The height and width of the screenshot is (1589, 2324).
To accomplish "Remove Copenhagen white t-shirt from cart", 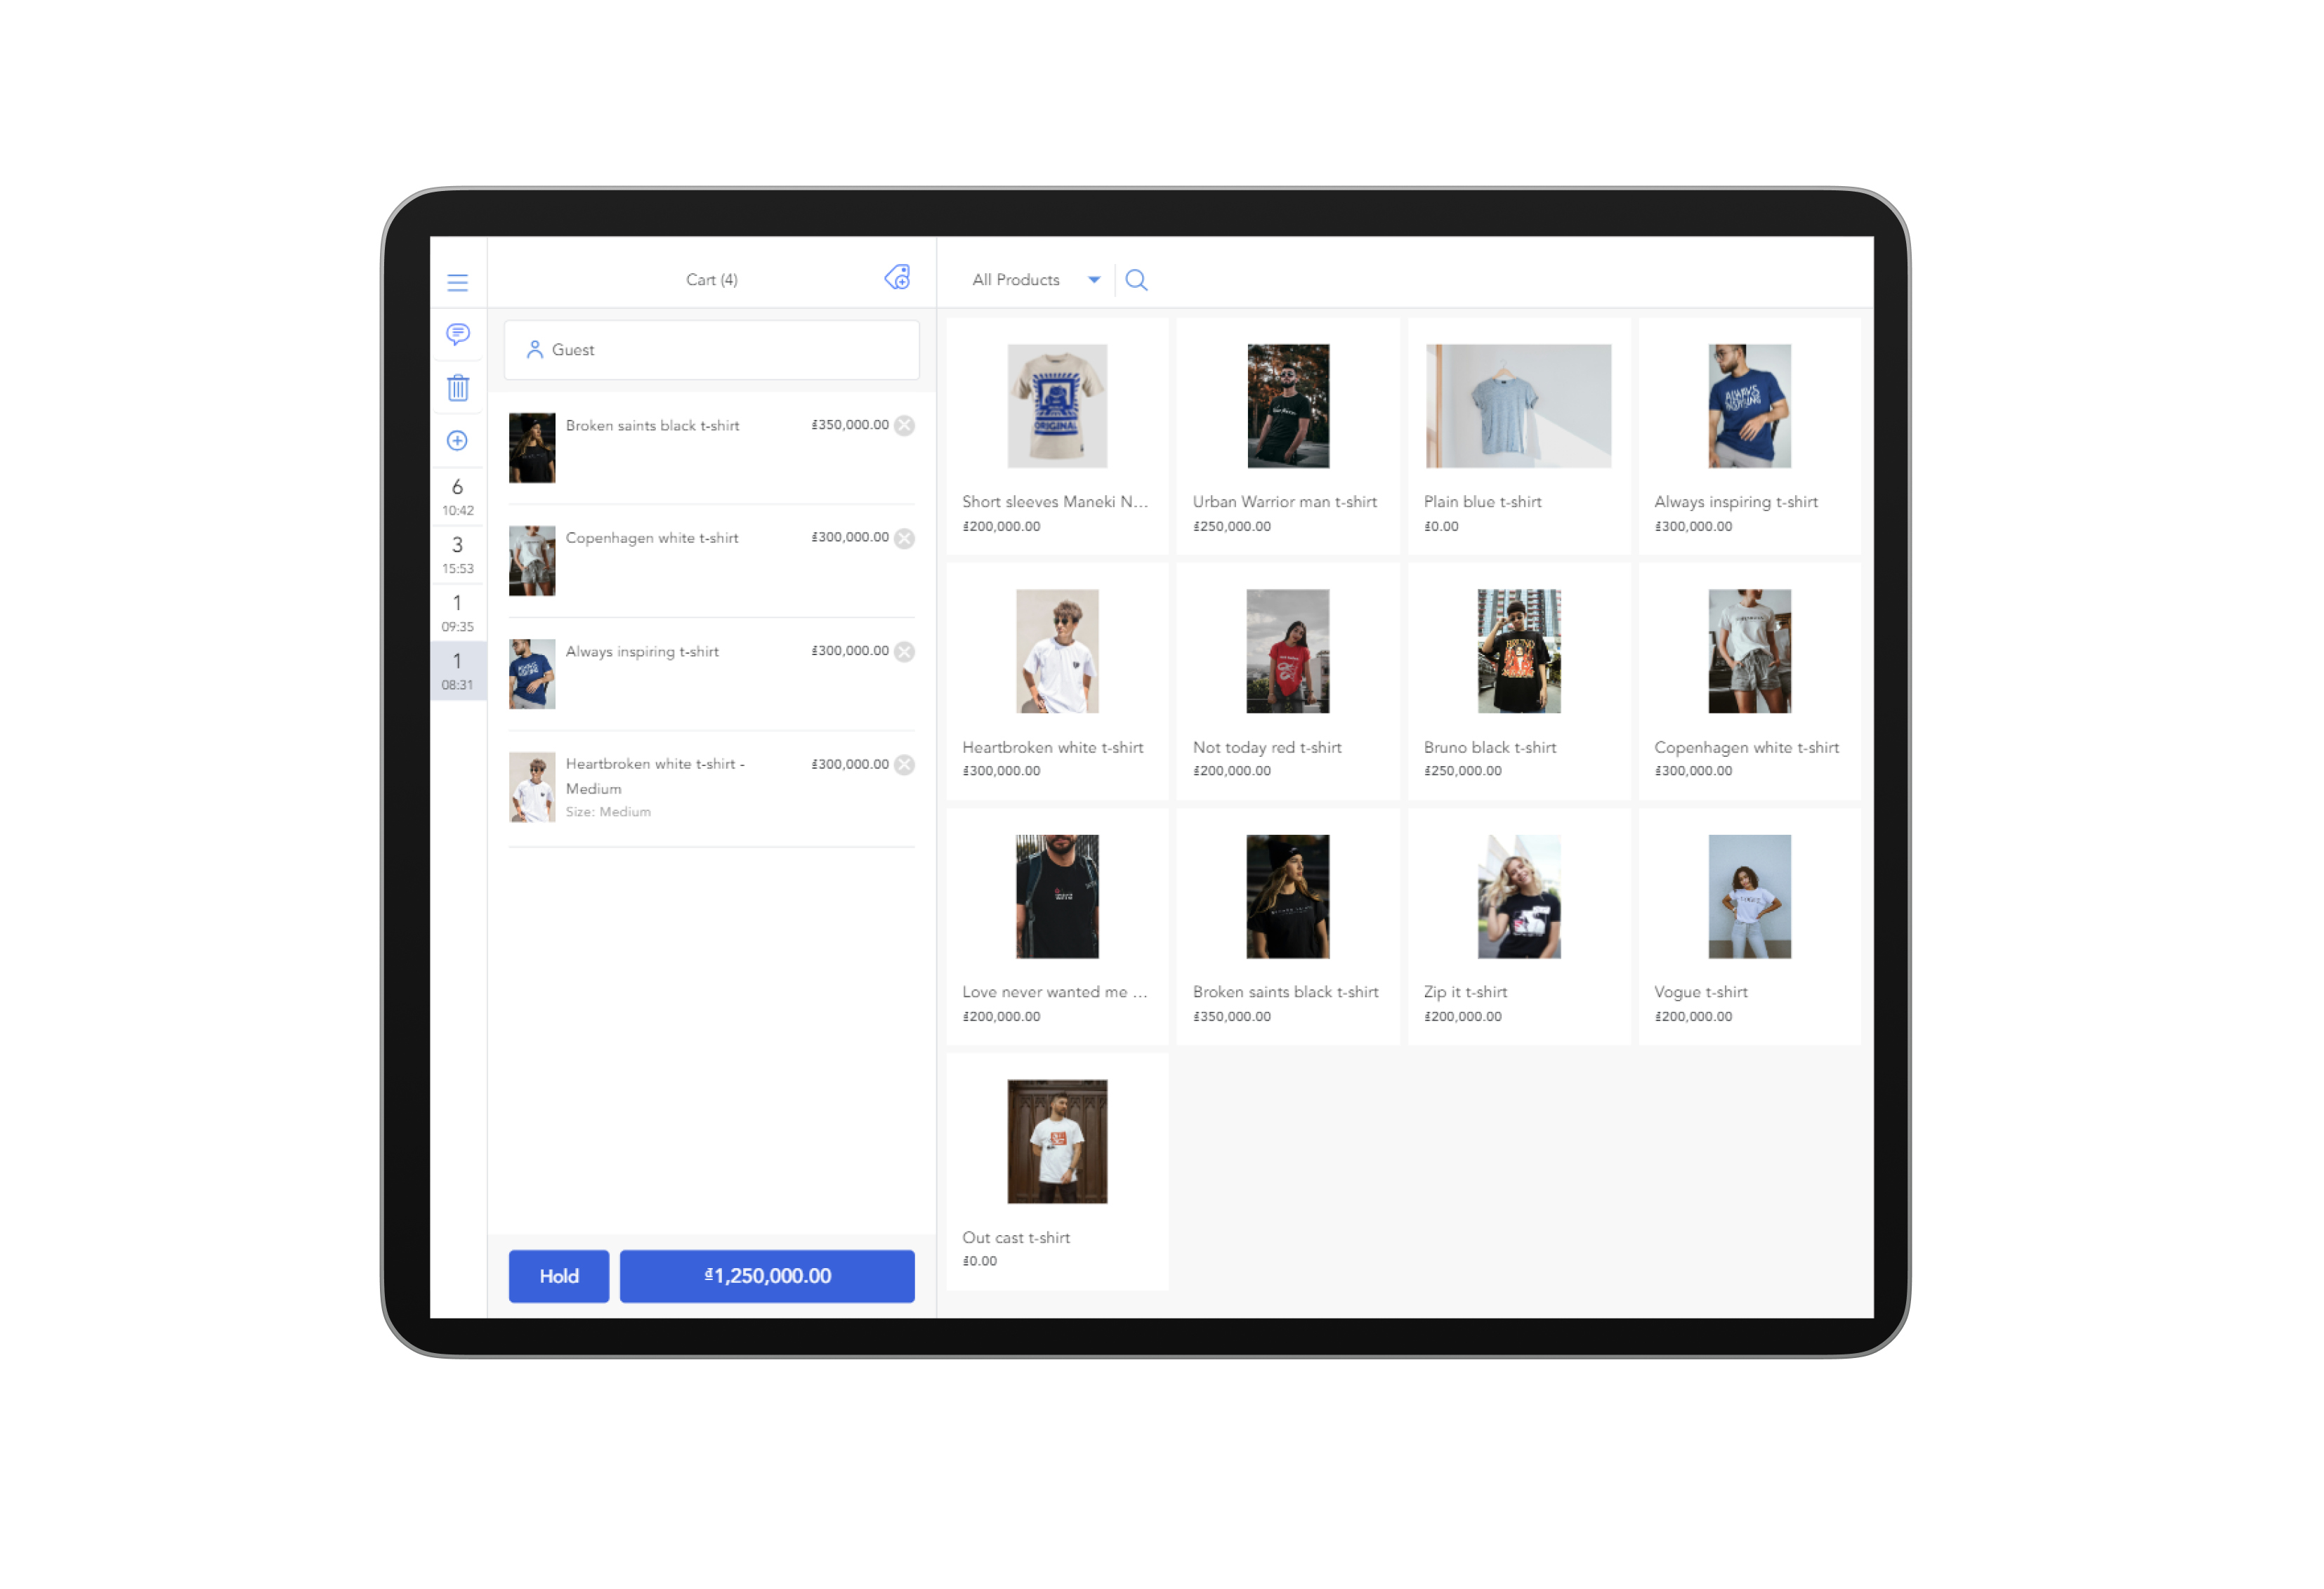I will (906, 539).
